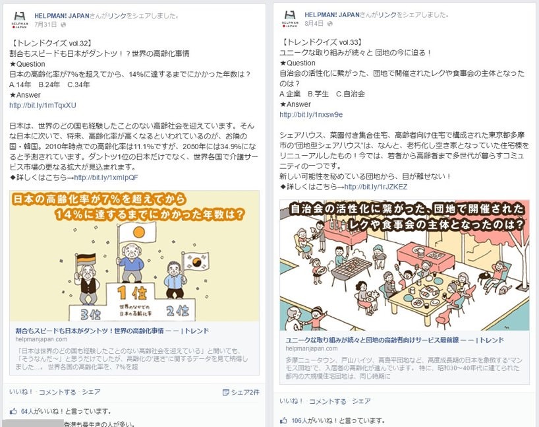Viewport: 539px width, 427px height.
Task: Open the answer link bit.ly/1mTqxXU
Action: click(x=43, y=106)
